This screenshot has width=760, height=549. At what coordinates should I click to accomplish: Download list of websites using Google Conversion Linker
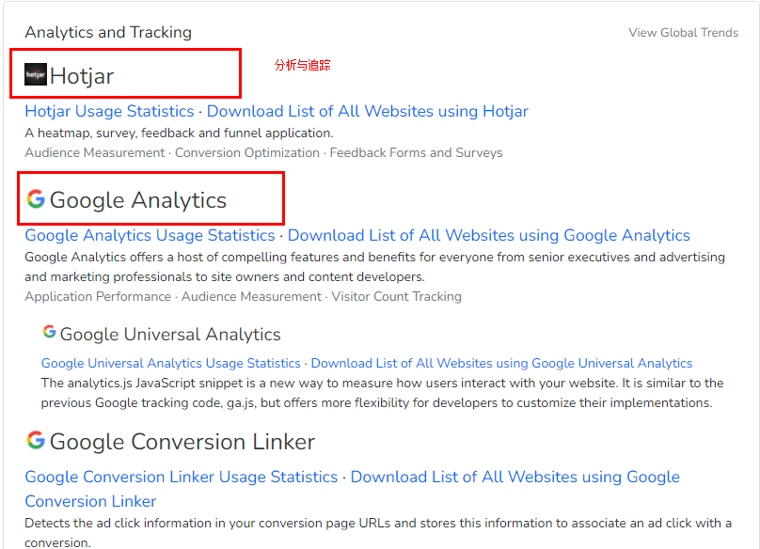tap(515, 477)
